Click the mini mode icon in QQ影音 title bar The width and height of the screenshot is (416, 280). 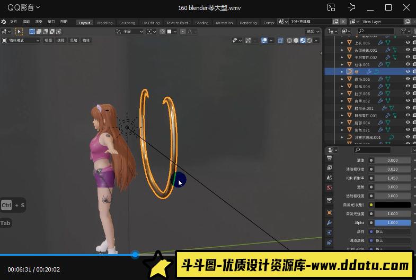331,7
